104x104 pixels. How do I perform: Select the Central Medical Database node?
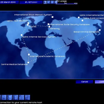(28, 62)
